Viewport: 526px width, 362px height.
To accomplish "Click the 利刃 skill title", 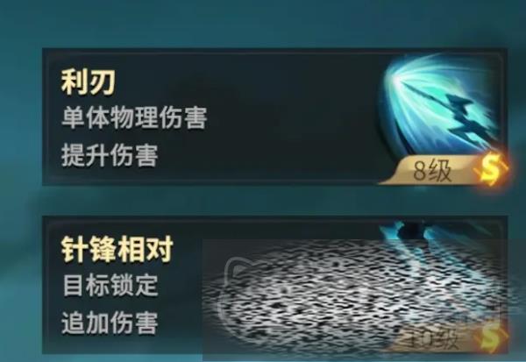I will [x=88, y=82].
